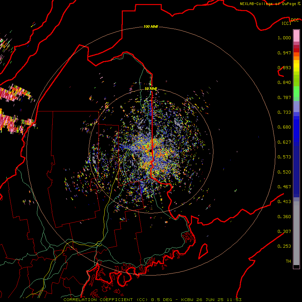
Task: Select the 0.680 legend value
Action: coord(284,127)
